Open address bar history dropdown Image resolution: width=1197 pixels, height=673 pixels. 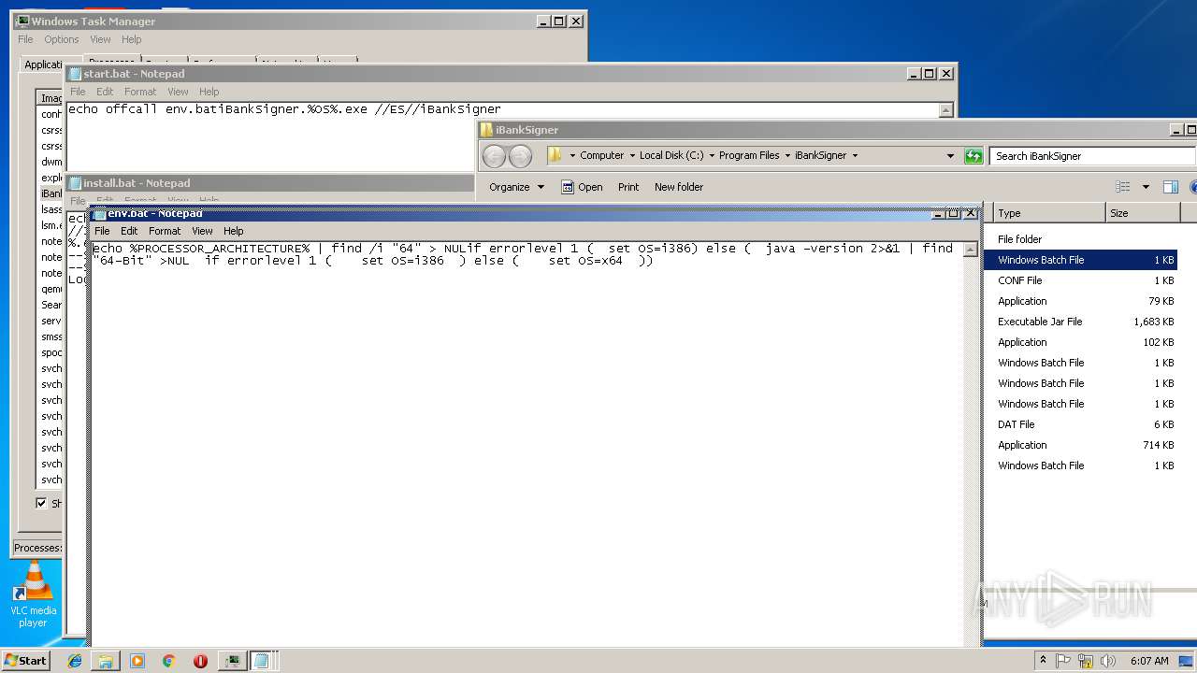click(950, 156)
